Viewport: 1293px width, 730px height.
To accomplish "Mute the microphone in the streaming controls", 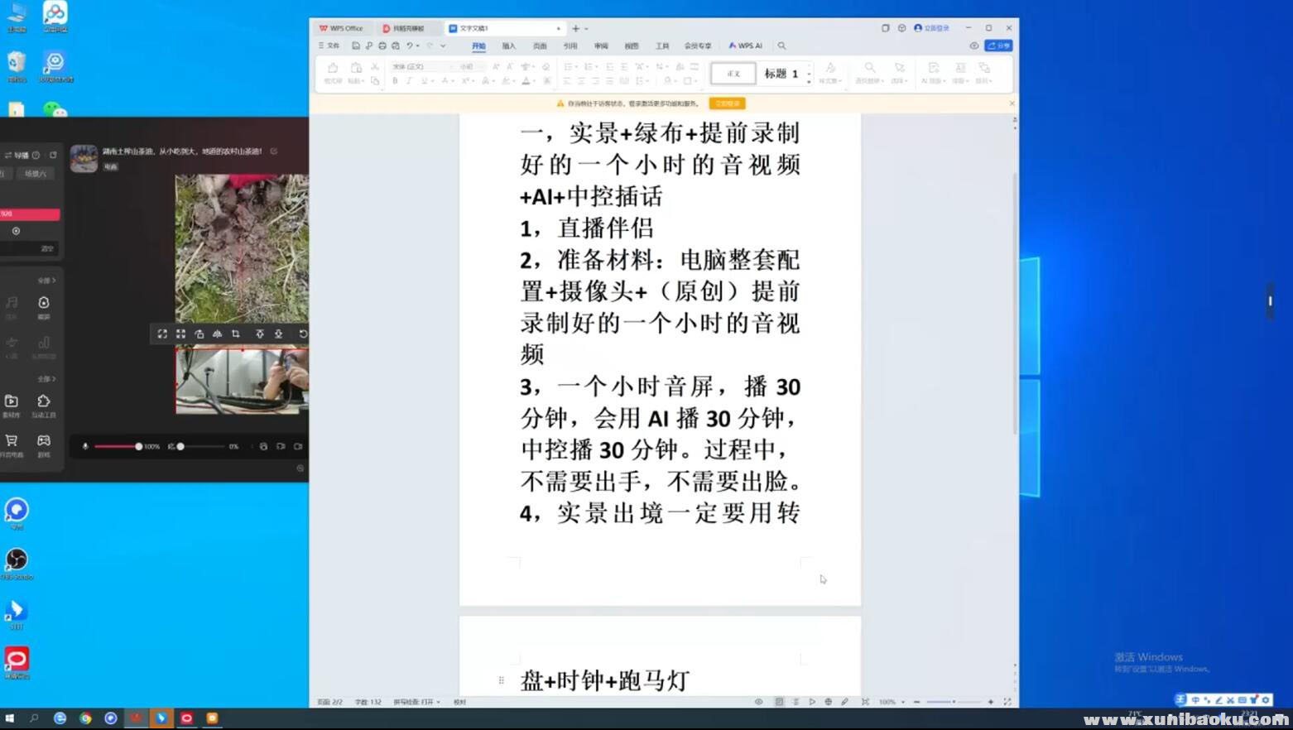I will [x=85, y=446].
